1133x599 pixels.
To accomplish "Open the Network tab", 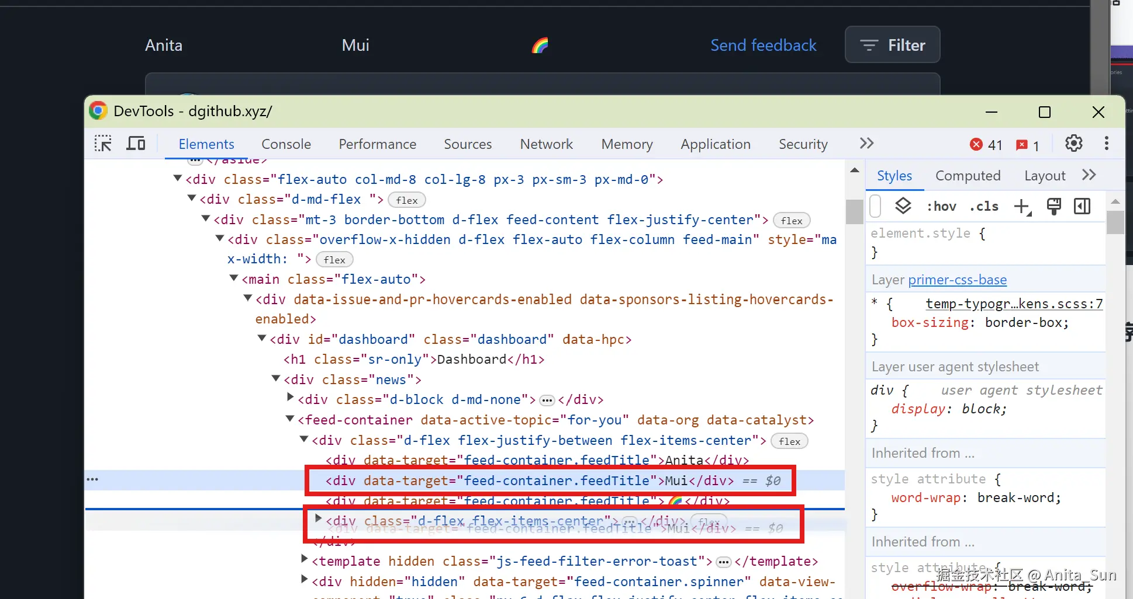I will [547, 144].
